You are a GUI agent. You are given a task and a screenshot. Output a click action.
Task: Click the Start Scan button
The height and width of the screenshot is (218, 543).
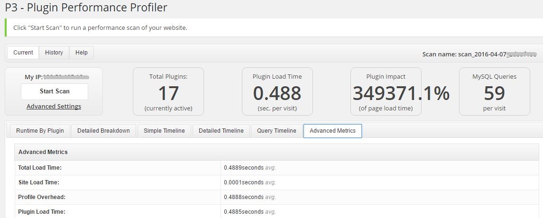point(55,91)
